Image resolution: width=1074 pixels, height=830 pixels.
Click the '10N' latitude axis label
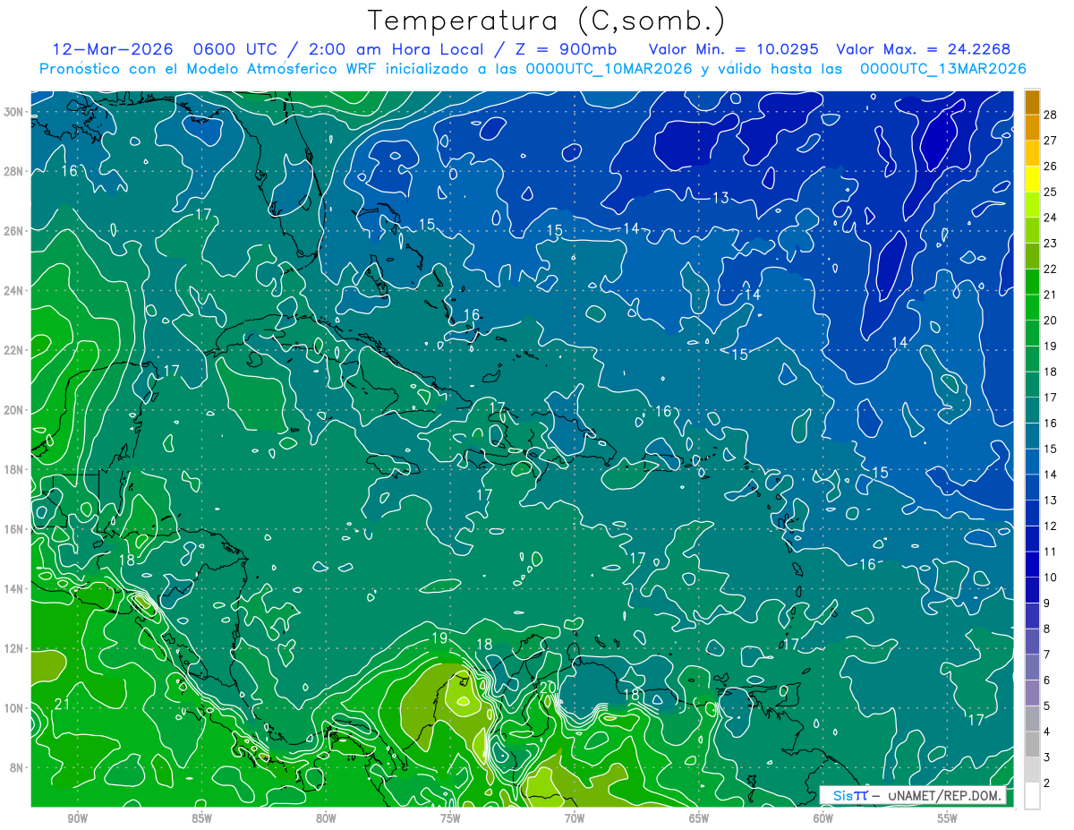[13, 707]
